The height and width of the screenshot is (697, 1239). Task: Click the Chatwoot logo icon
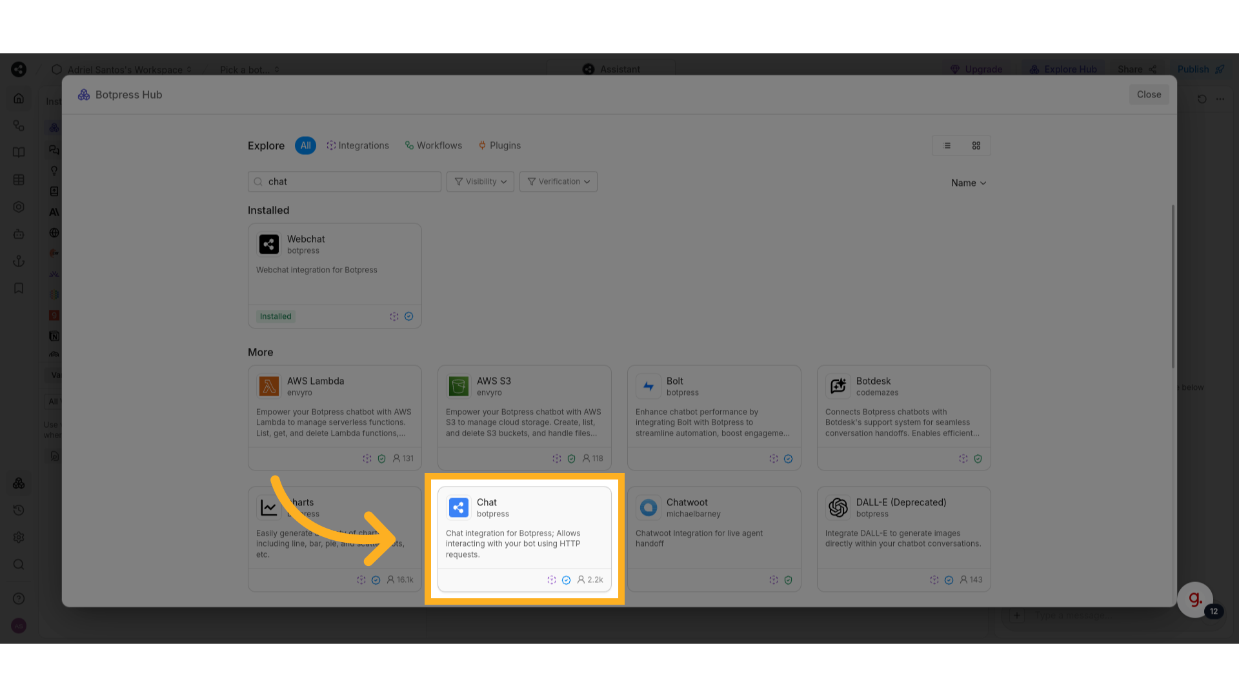coord(648,507)
